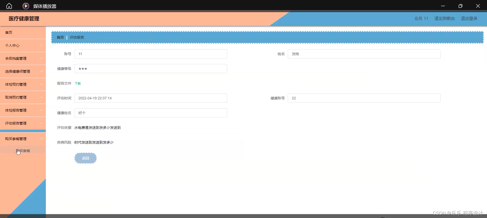Expand the chevron next to 评估报告管理
The height and width of the screenshot is (218, 487).
(42, 123)
